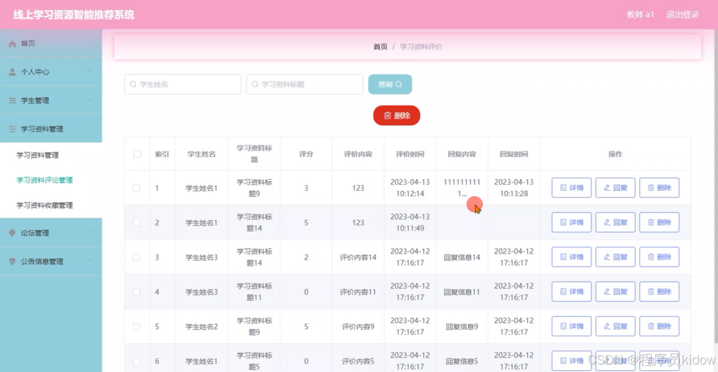Collapse the 学习资料管理 menu arrow
This screenshot has width=718, height=372.
tap(89, 128)
